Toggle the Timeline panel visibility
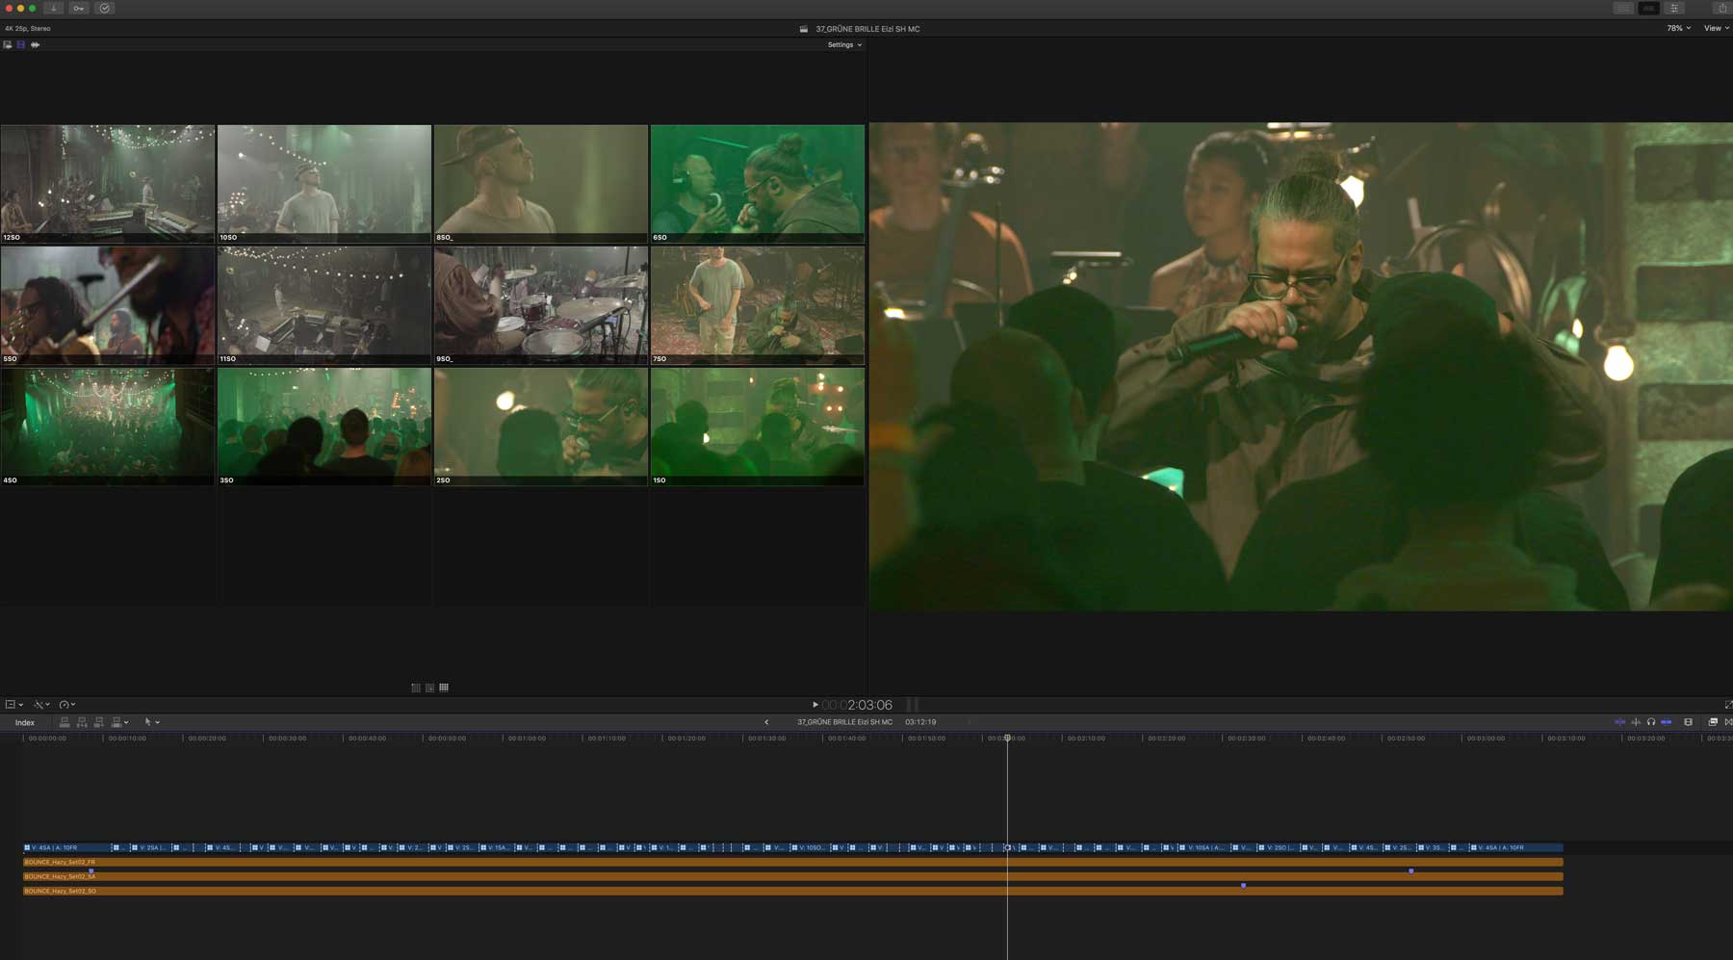Screen dimensions: 1733x960 (1648, 8)
